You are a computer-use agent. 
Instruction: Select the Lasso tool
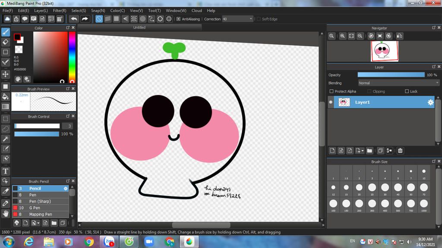tap(6, 129)
